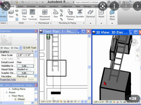The height and width of the screenshot is (105, 141).
Task: Select the Sprinkler tool
Action: (x=80, y=14)
